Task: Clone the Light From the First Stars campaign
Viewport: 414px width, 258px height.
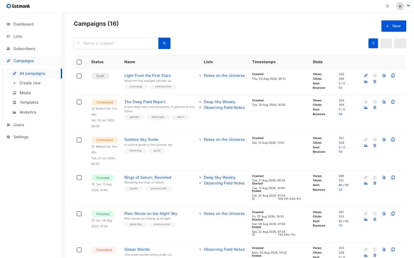Action: [x=393, y=76]
